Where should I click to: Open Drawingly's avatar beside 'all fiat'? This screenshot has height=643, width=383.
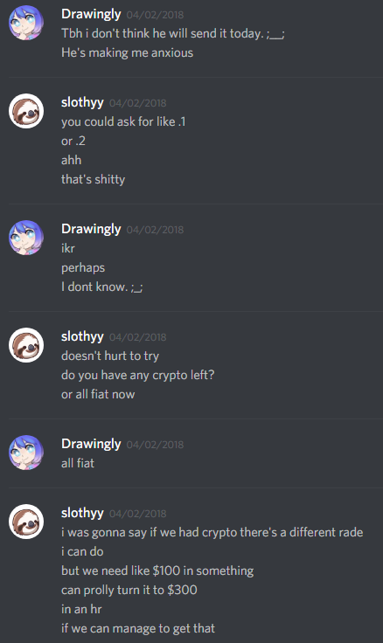(26, 453)
